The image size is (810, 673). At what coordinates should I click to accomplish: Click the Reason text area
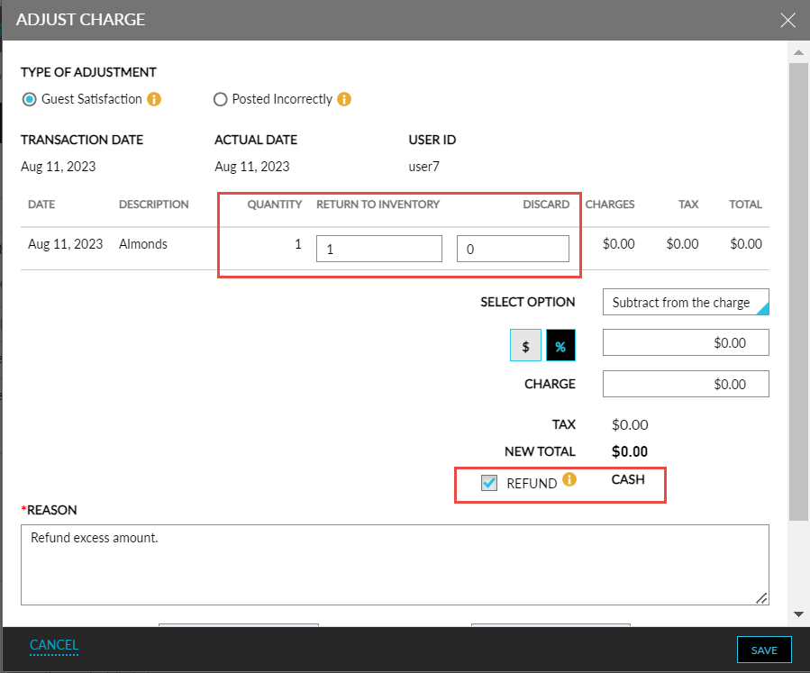click(395, 565)
